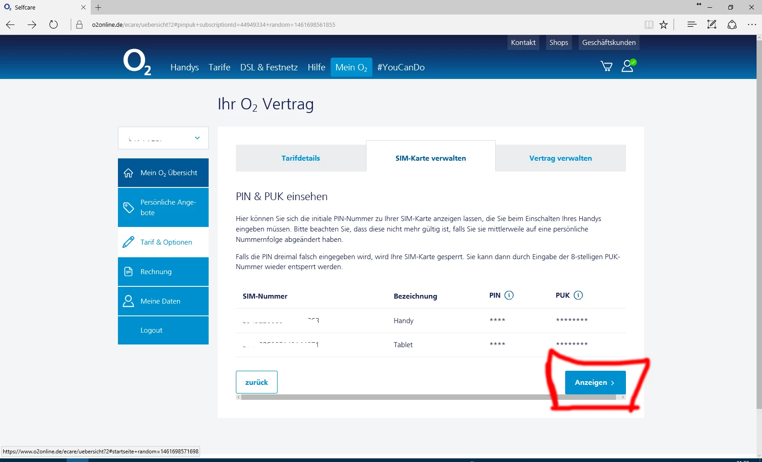Click the O2 logo in header

(137, 63)
